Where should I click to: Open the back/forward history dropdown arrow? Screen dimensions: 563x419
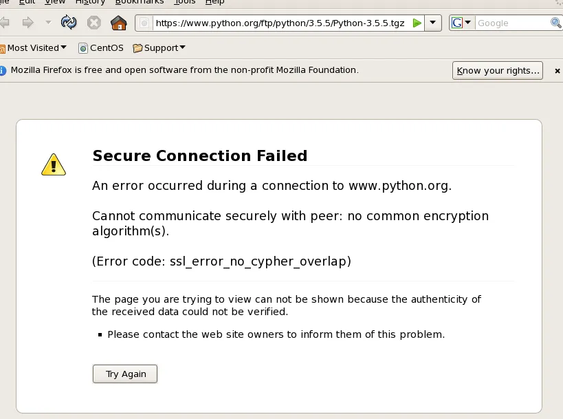(48, 23)
